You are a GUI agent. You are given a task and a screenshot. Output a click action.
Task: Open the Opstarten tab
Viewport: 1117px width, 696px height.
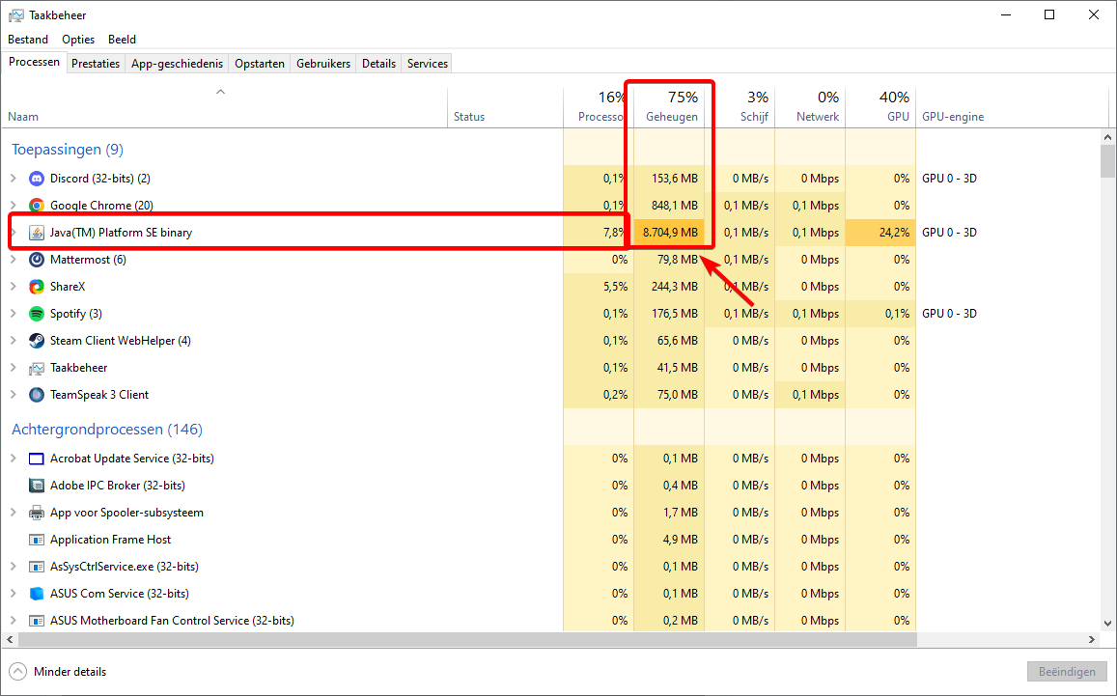click(260, 64)
